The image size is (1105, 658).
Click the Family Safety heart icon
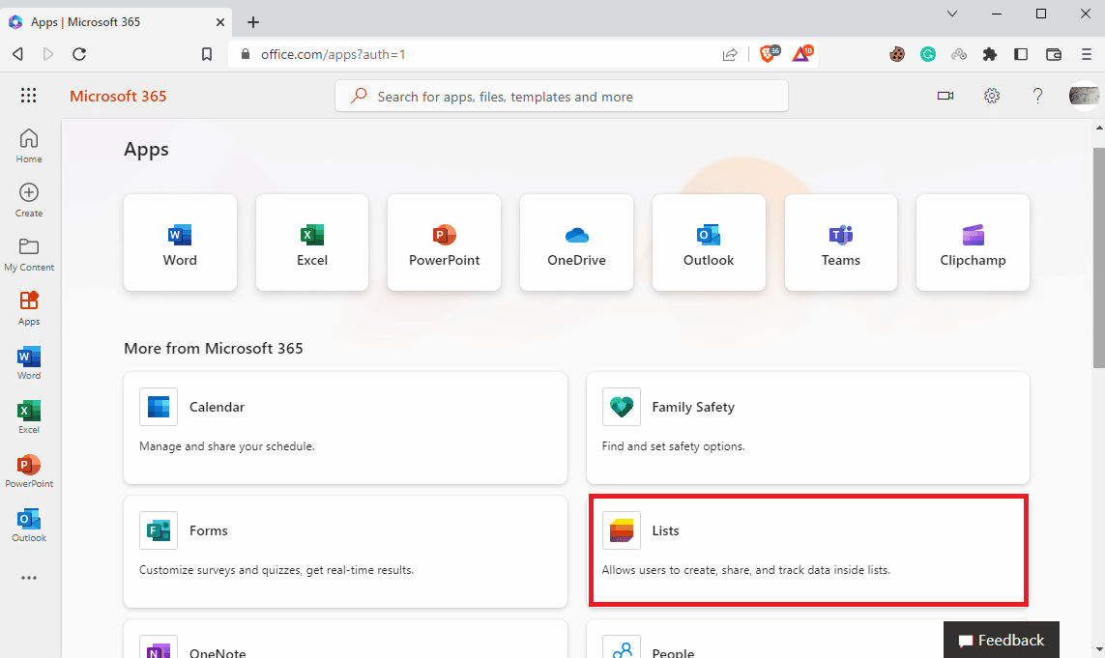tap(622, 407)
